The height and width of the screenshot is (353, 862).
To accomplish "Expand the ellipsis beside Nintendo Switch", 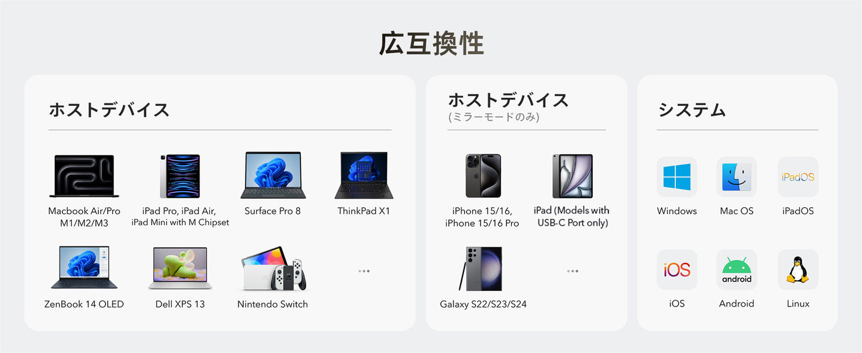I will click(364, 271).
